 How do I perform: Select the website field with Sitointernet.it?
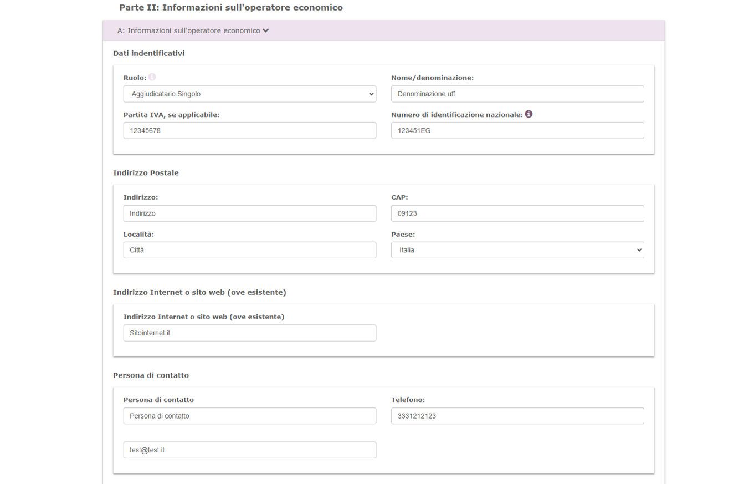tap(249, 333)
